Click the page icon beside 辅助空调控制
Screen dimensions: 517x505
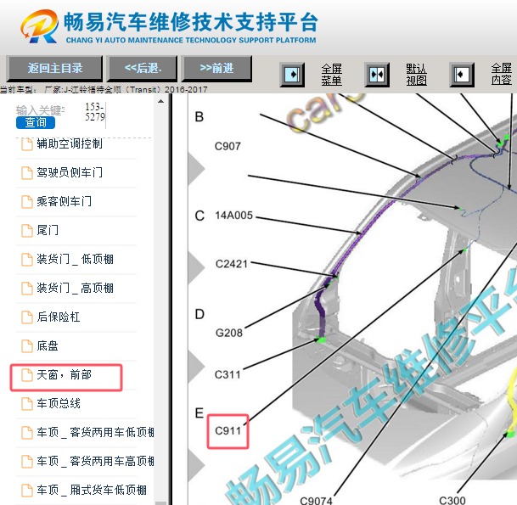coord(27,144)
